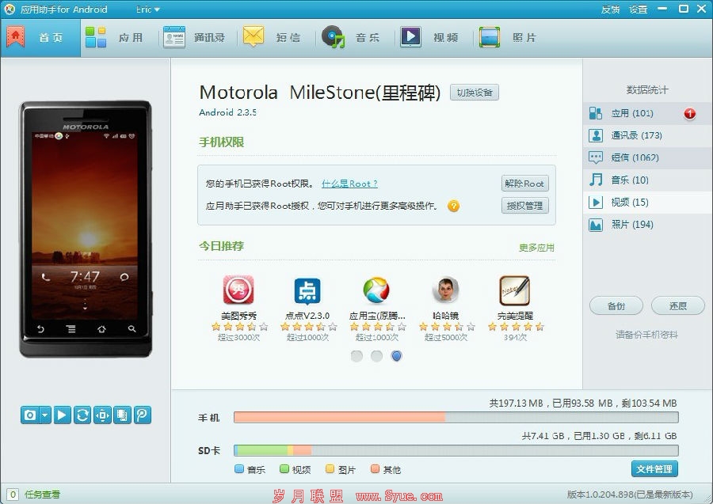The image size is (713, 504).
Task: Click the 手机 storage usage bar
Action: (x=456, y=417)
